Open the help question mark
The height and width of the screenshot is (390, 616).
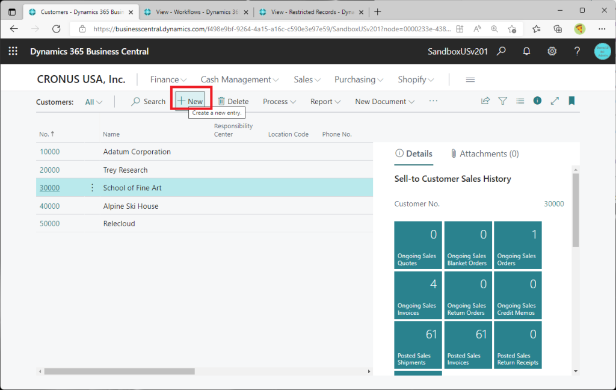(x=577, y=51)
